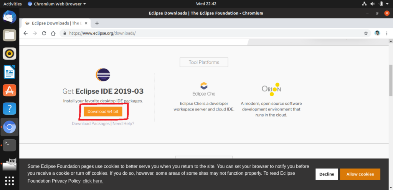
Task: Select the Chromium dock icon
Action: (10, 127)
